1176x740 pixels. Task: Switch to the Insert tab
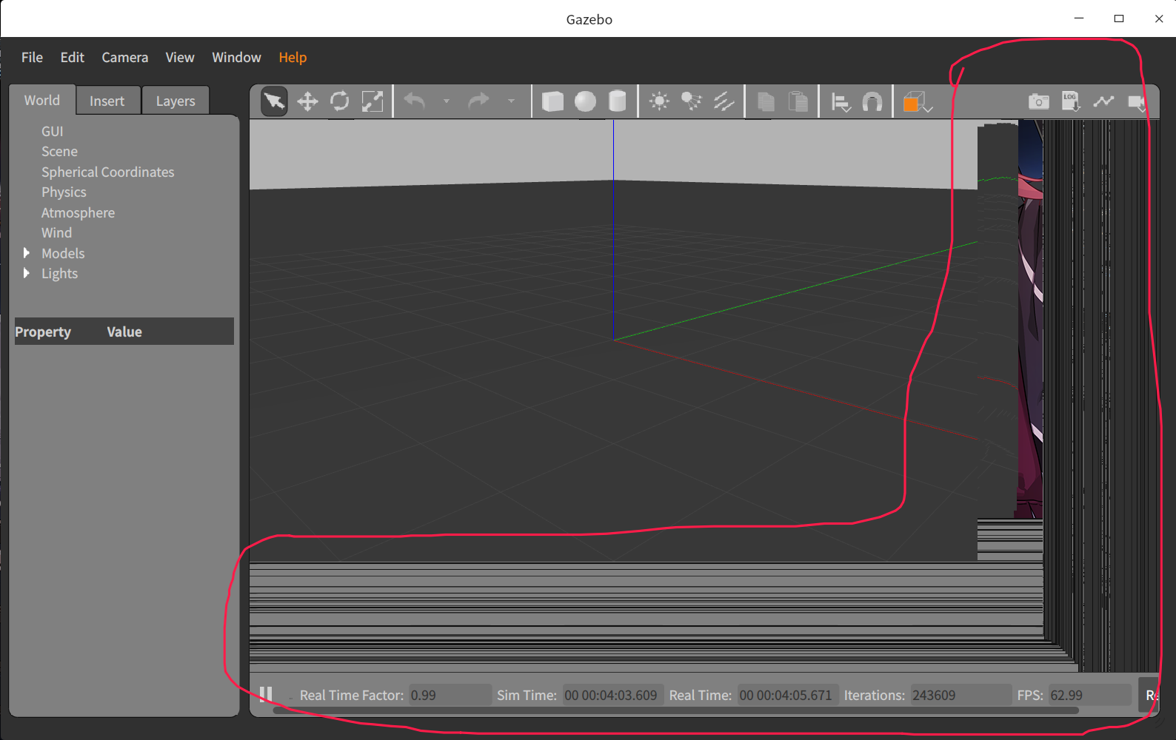tap(107, 101)
